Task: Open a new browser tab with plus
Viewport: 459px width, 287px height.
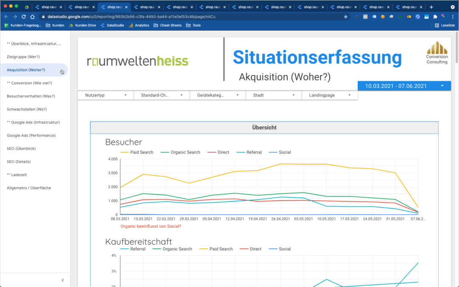Action: [431, 7]
